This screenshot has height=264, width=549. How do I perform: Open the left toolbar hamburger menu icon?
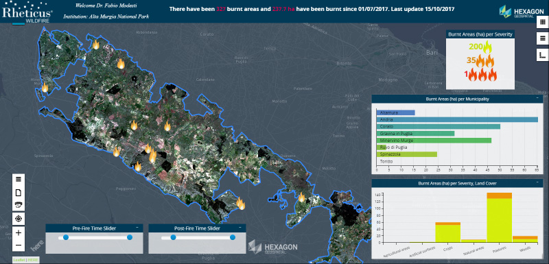point(19,179)
